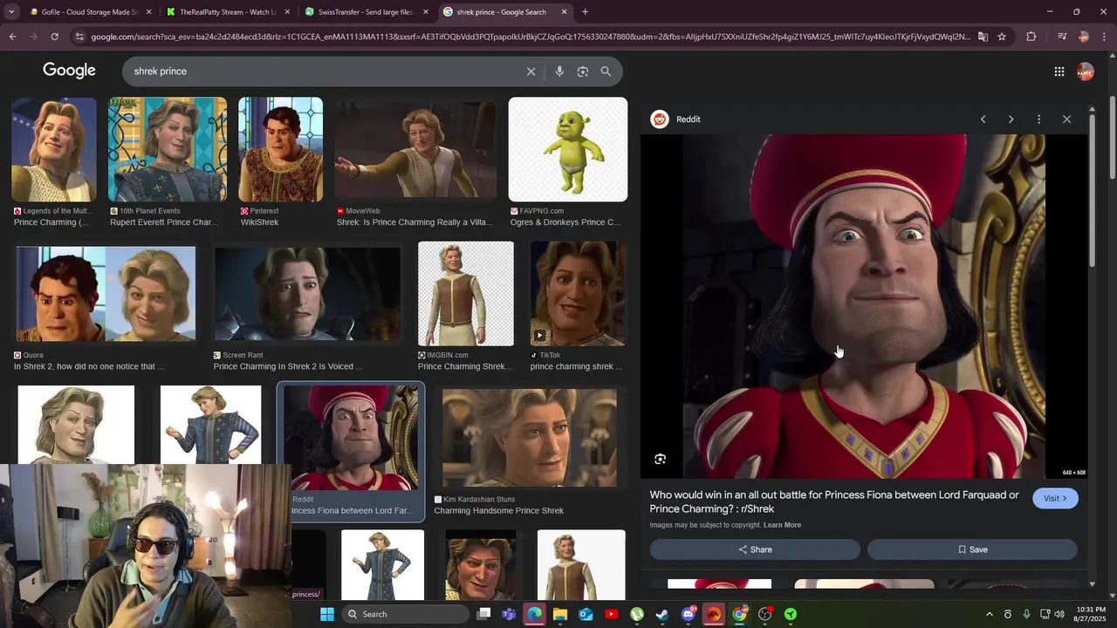Screen dimensions: 1117x628
Task: Open Discord from taskbar
Action: [x=688, y=614]
